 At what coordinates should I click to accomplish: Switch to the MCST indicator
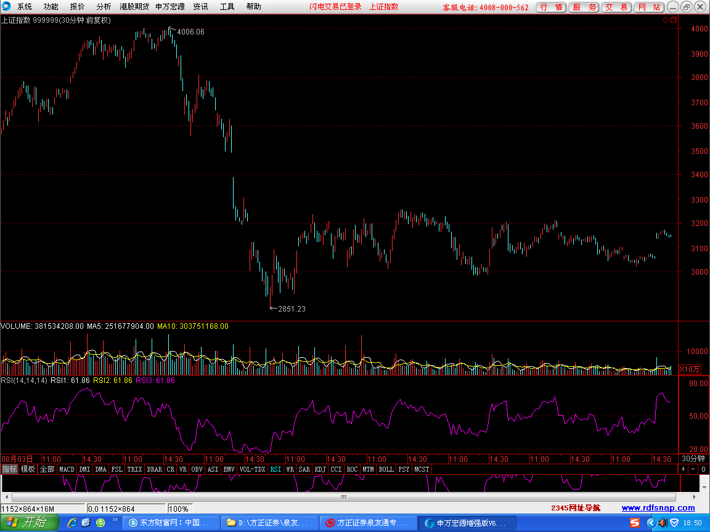pyautogui.click(x=422, y=469)
